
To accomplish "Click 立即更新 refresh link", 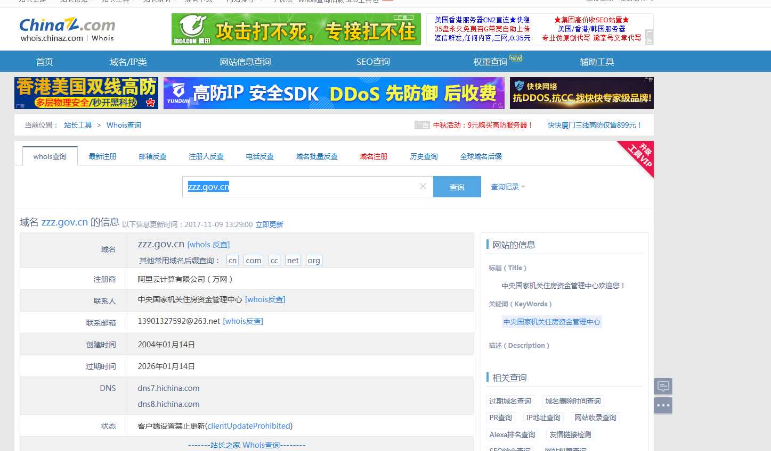I will [x=269, y=224].
